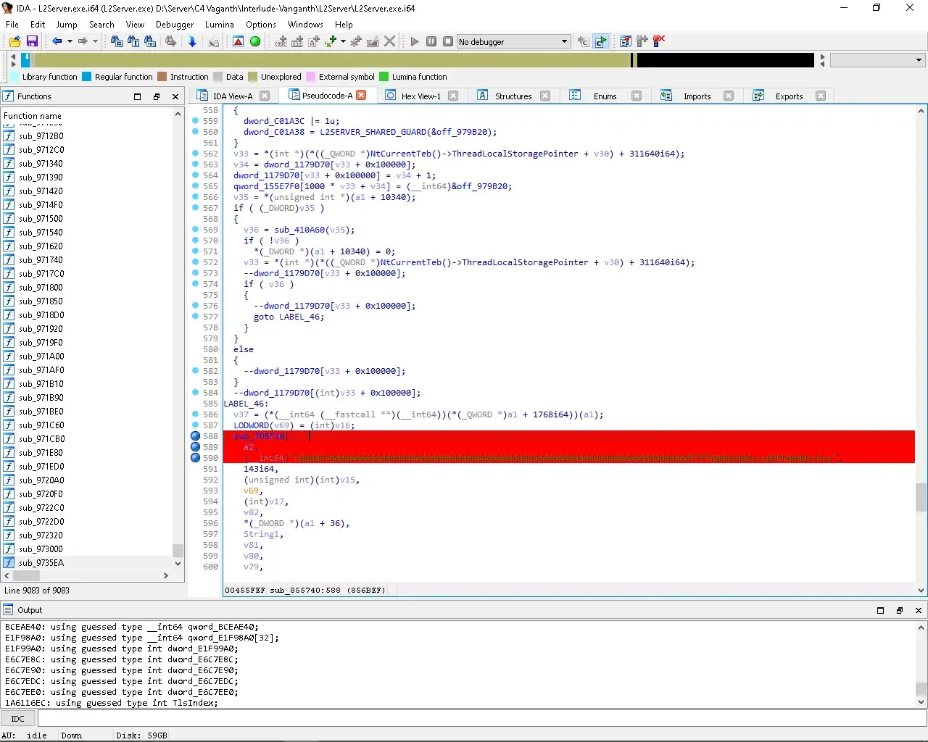The height and width of the screenshot is (742, 928).
Task: Click the Open file toolbar icon
Action: click(14, 41)
